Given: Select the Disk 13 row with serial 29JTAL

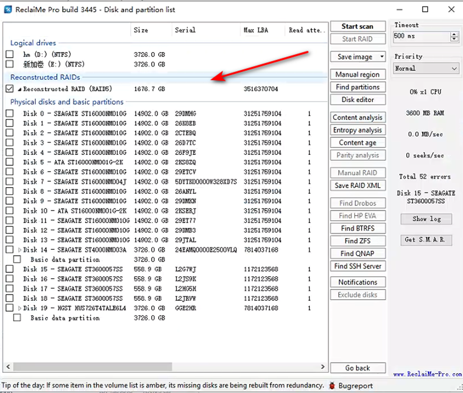Looking at the screenshot, I should 166,240.
